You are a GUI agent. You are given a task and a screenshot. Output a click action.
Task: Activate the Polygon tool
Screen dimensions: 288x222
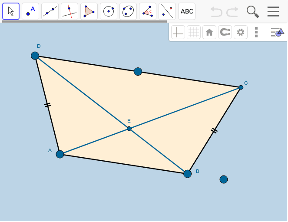coord(89,11)
